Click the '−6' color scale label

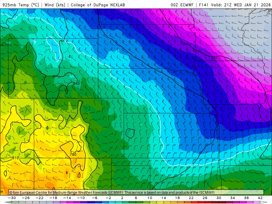click(x=95, y=198)
